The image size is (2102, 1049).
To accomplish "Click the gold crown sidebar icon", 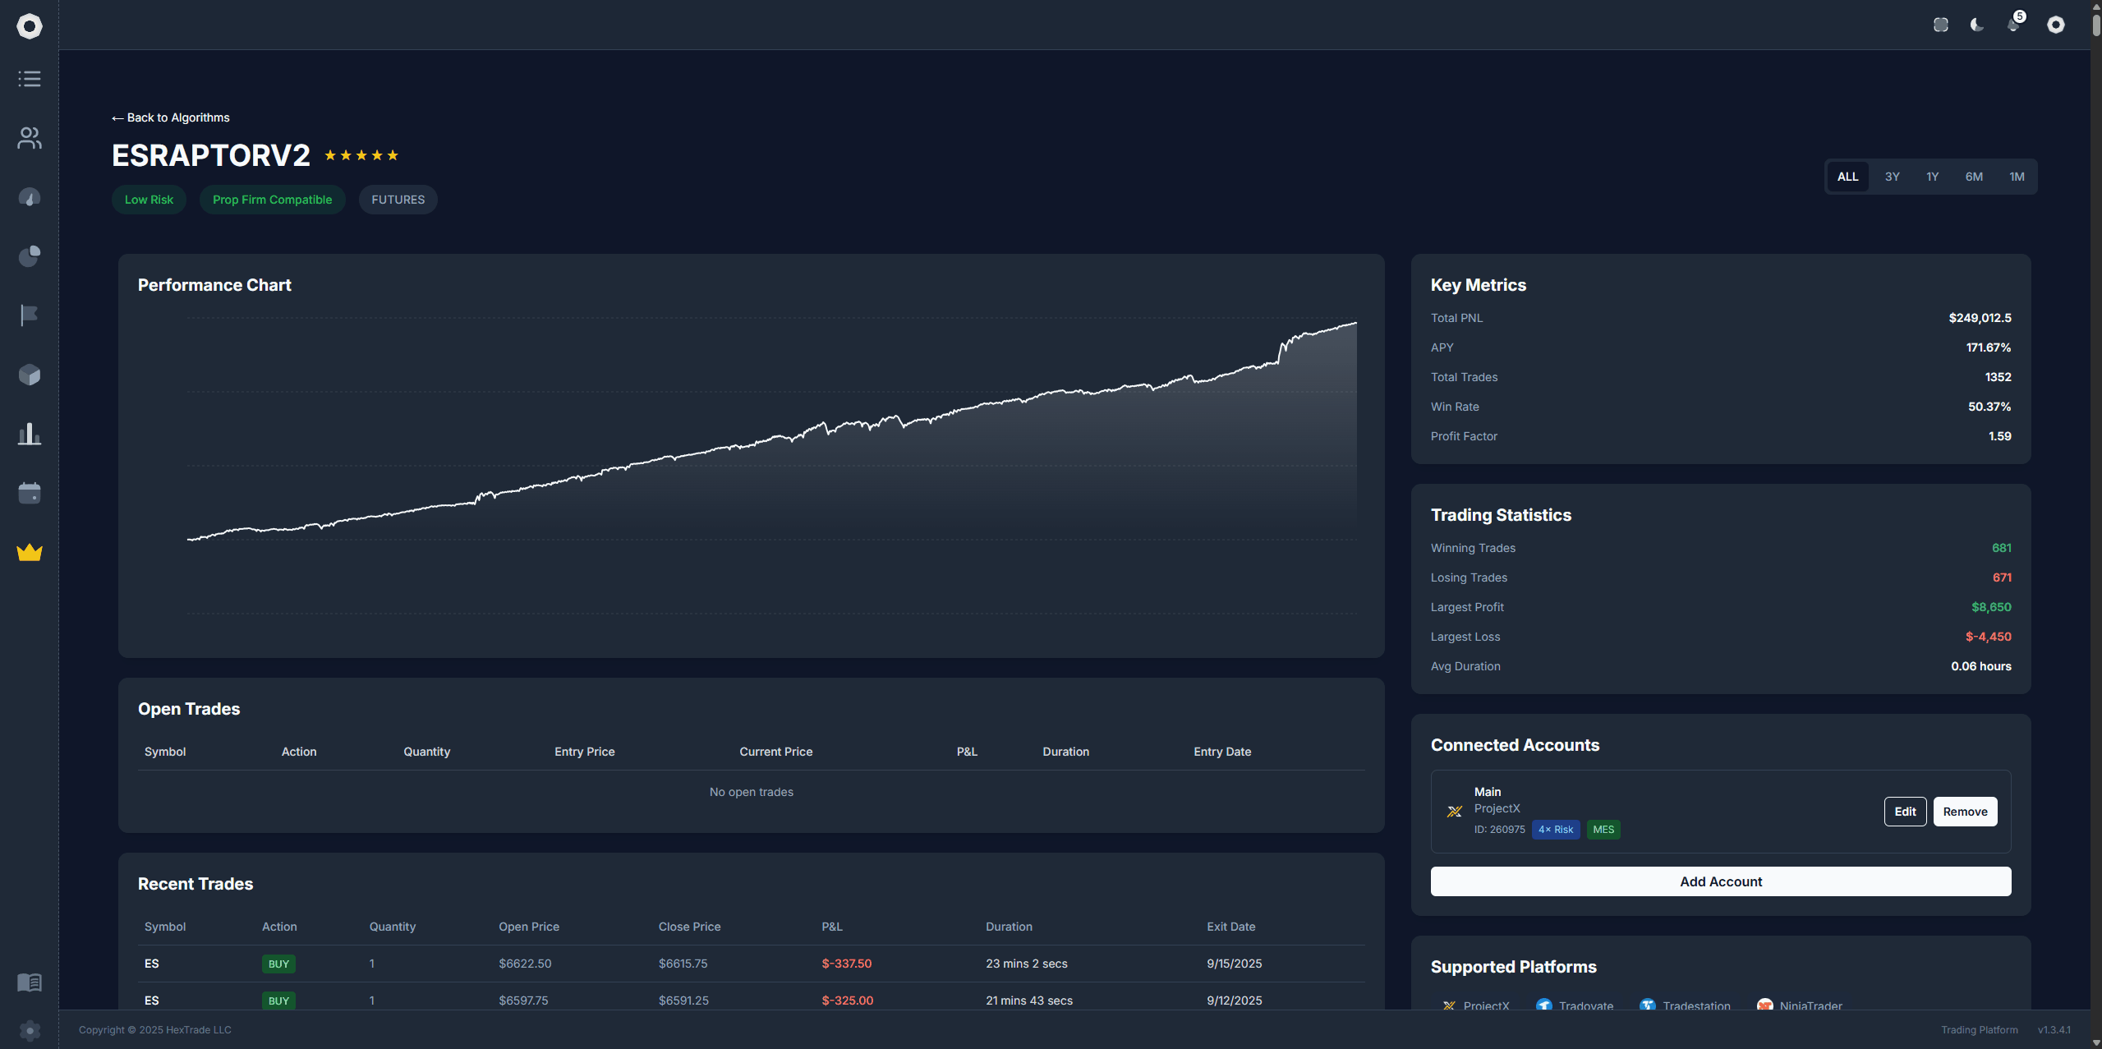I will coord(30,552).
